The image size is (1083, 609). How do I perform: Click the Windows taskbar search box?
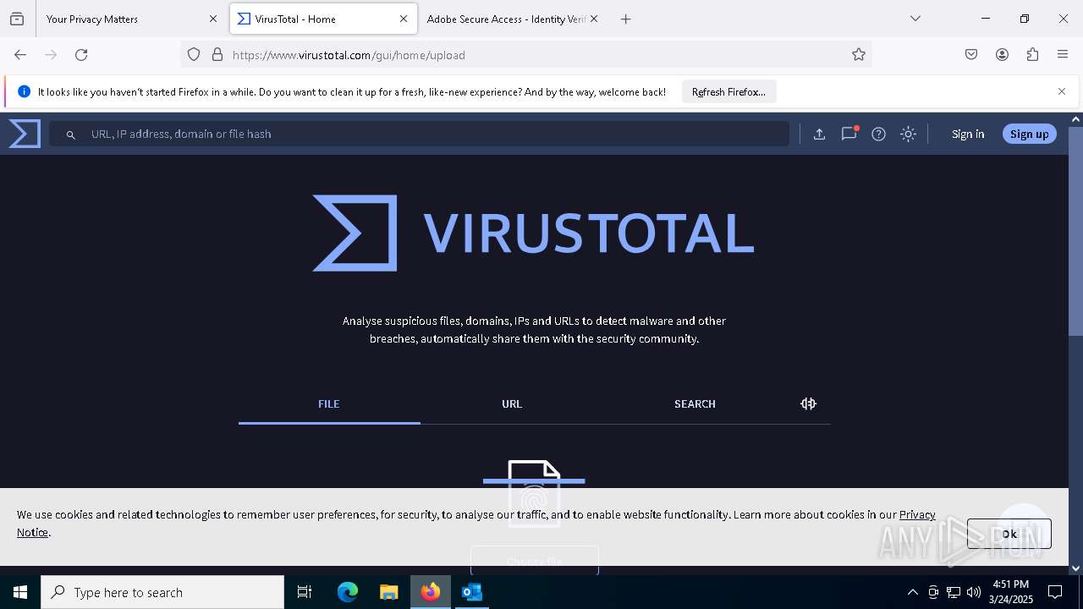click(162, 592)
